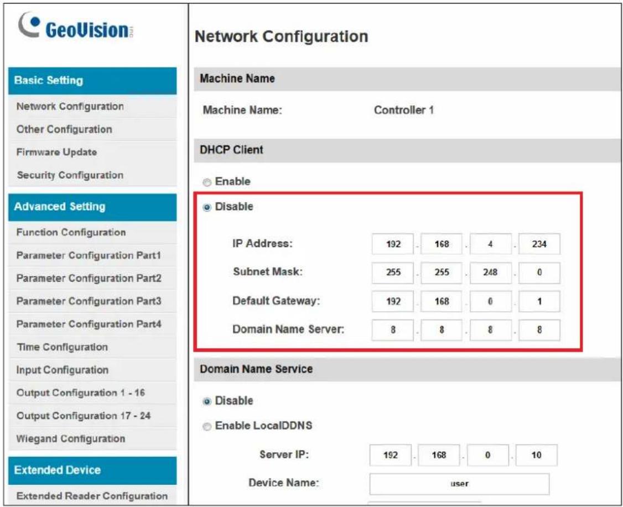Viewport: 623px width, 507px height.
Task: Select Domain Name Service Disable radio
Action: click(206, 401)
